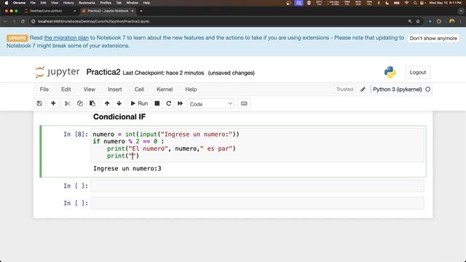Click the Python 3 (ipykernel) label
Viewport: 466px width, 262px height.
(x=398, y=90)
